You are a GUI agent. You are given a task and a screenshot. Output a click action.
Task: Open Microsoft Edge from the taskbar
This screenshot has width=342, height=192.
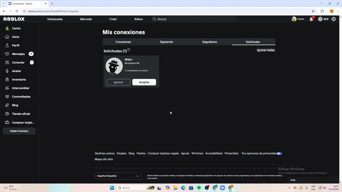point(183,188)
